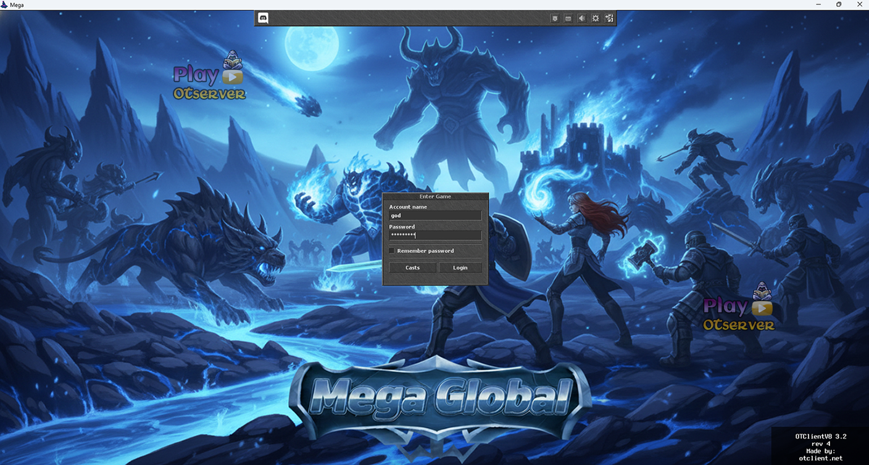Viewport: 869px width, 465px height.
Task: Open the Discord link icon
Action: [263, 19]
